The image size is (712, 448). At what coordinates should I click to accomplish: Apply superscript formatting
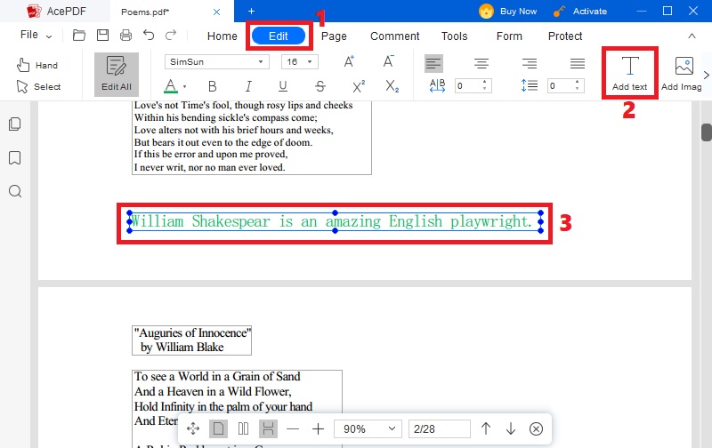tap(359, 86)
